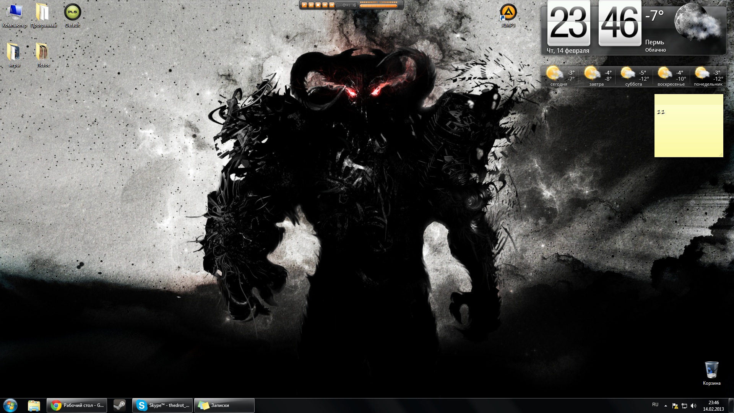Switch to the Записки taskbar window
The width and height of the screenshot is (734, 413).
pyautogui.click(x=224, y=405)
